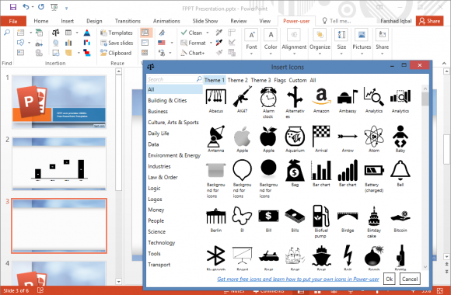Pick the Arrival checkered flag icon
451x295 pixels.
coord(321,136)
